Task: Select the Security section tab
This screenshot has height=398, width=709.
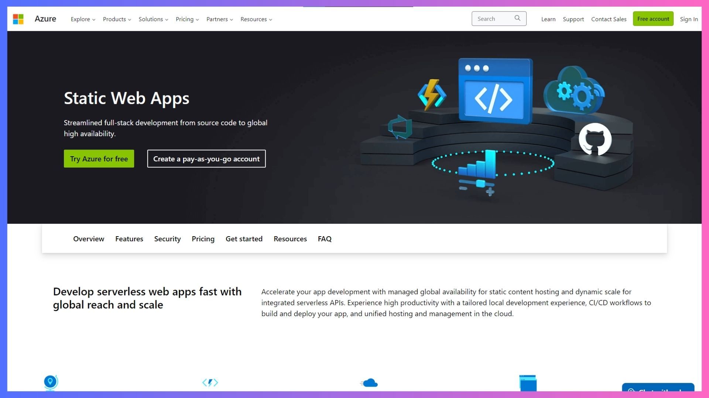Action: 167,239
